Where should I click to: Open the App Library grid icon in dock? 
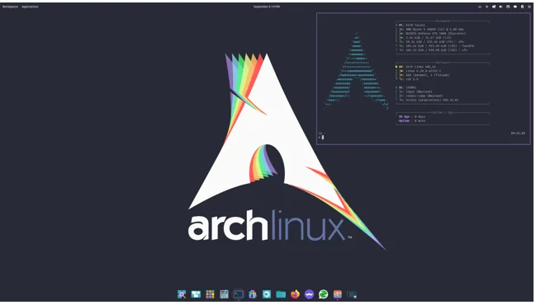pos(210,294)
